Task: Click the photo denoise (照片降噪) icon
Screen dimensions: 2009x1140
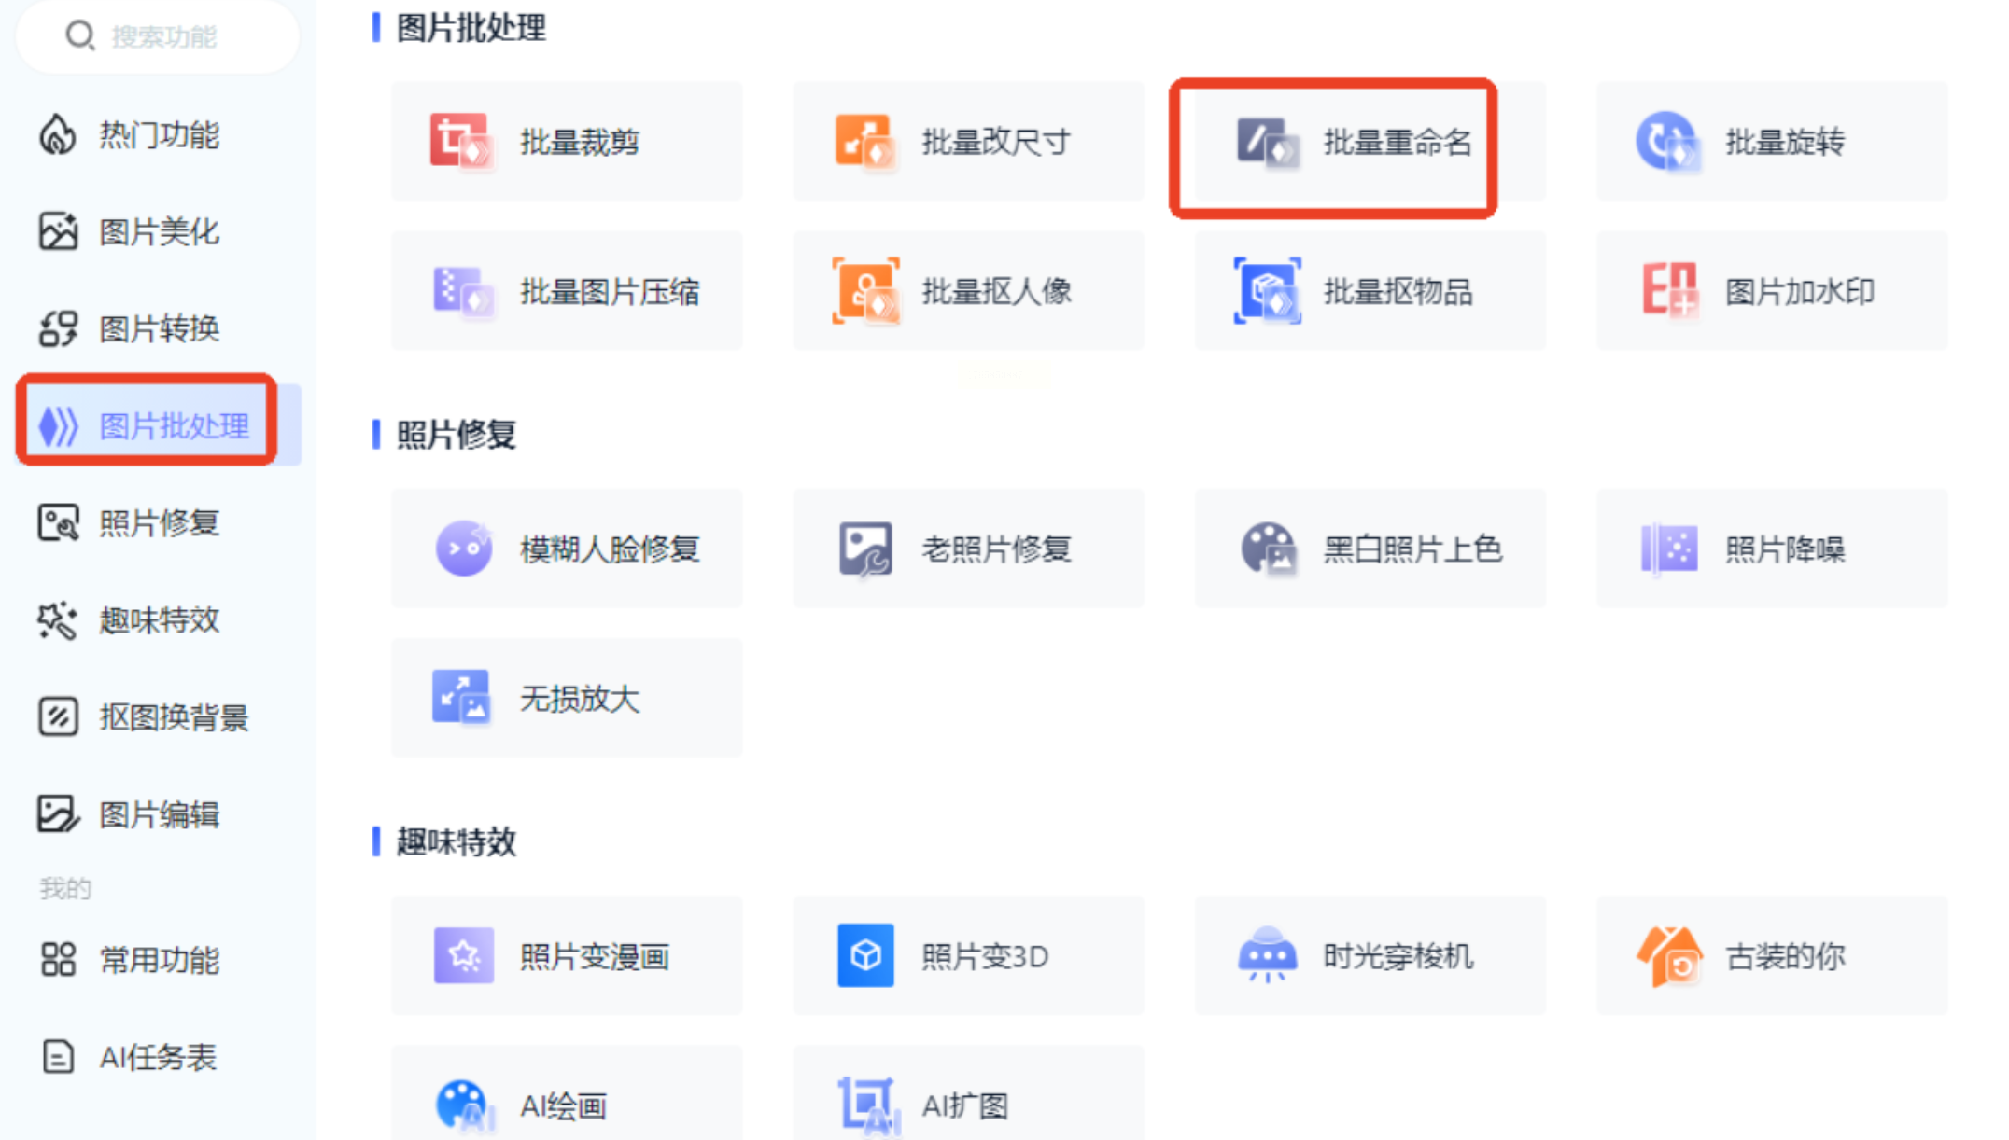Action: 1668,549
